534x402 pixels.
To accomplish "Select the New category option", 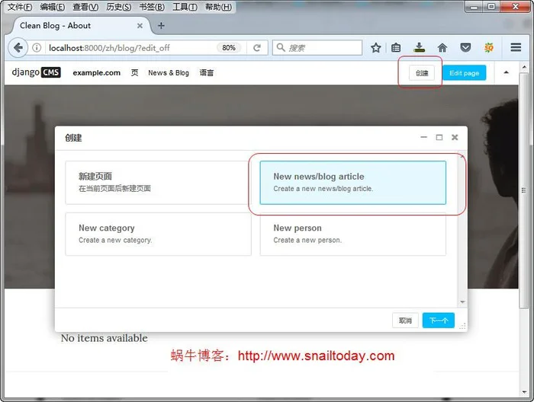I will [158, 234].
